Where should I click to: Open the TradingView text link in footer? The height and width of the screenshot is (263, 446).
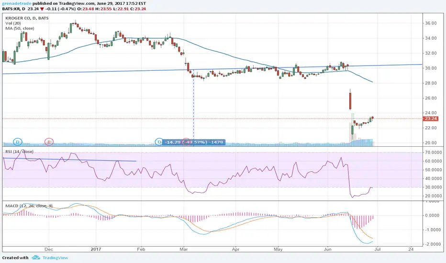(55, 258)
